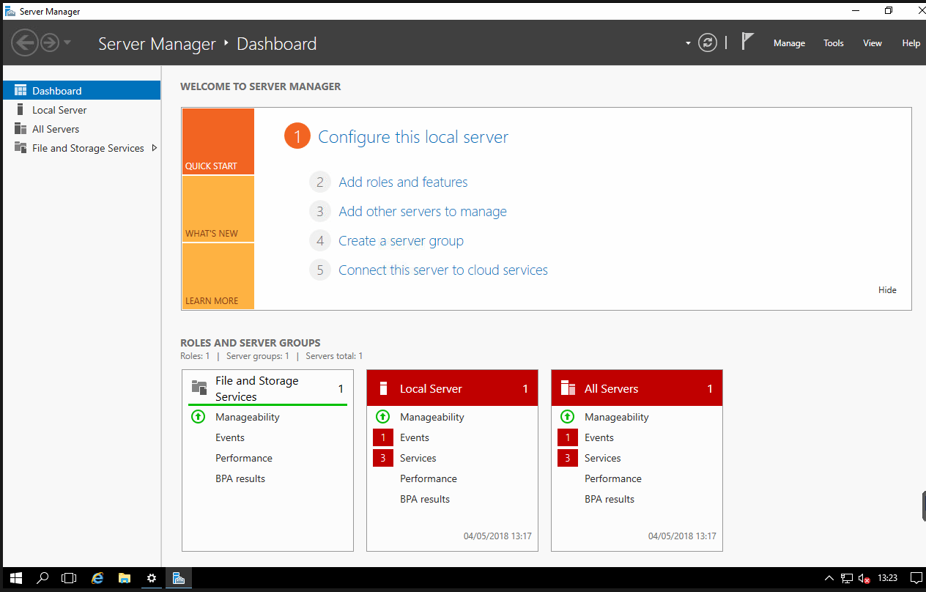Click the All Servers tile header icon
Image resolution: width=926 pixels, height=592 pixels.
pos(568,388)
